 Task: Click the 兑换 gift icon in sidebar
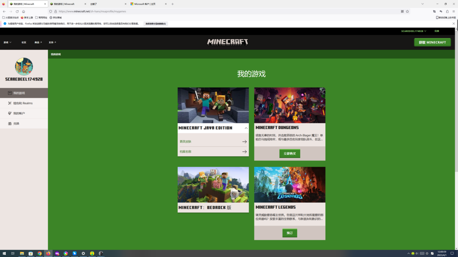pos(10,123)
